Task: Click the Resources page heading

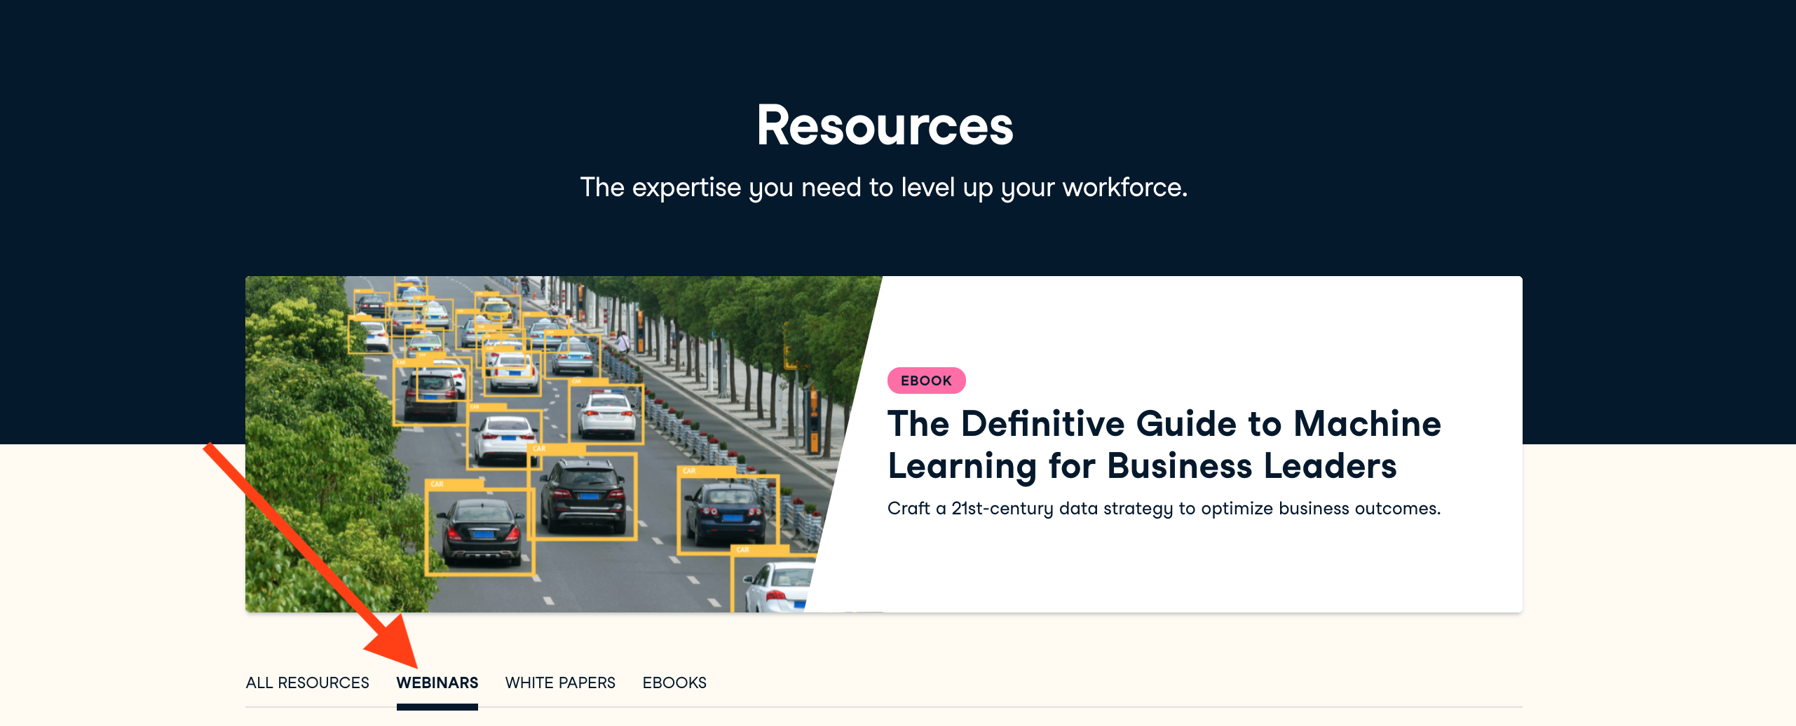Action: (x=885, y=126)
